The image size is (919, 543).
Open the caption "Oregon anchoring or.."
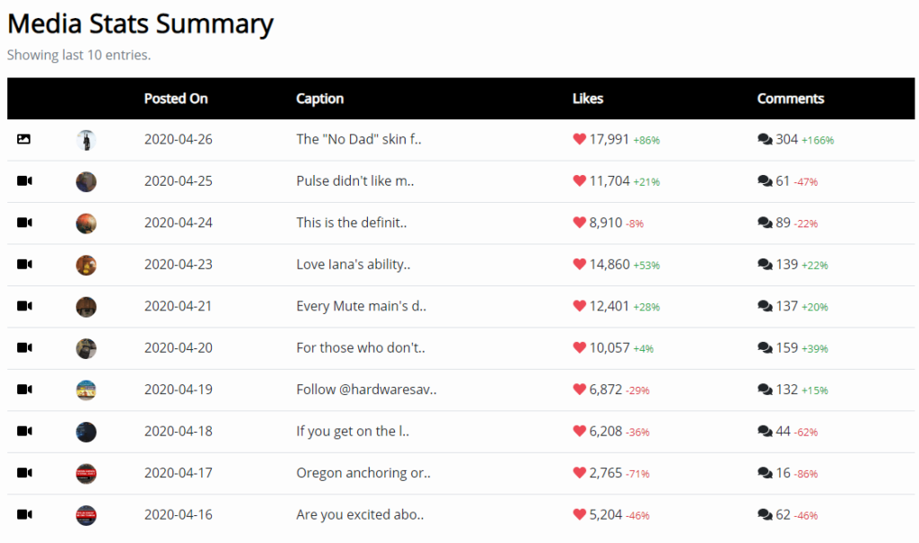click(363, 473)
